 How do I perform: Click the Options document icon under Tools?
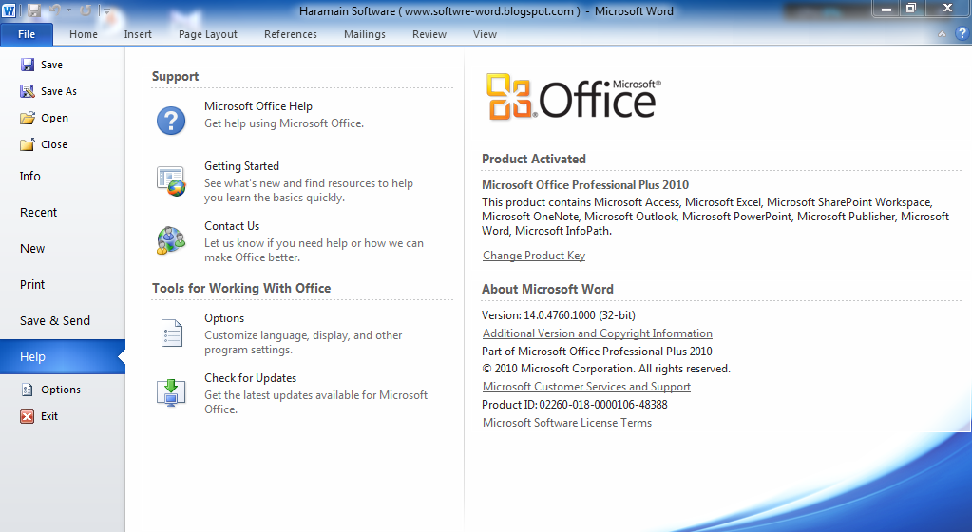pyautogui.click(x=172, y=332)
